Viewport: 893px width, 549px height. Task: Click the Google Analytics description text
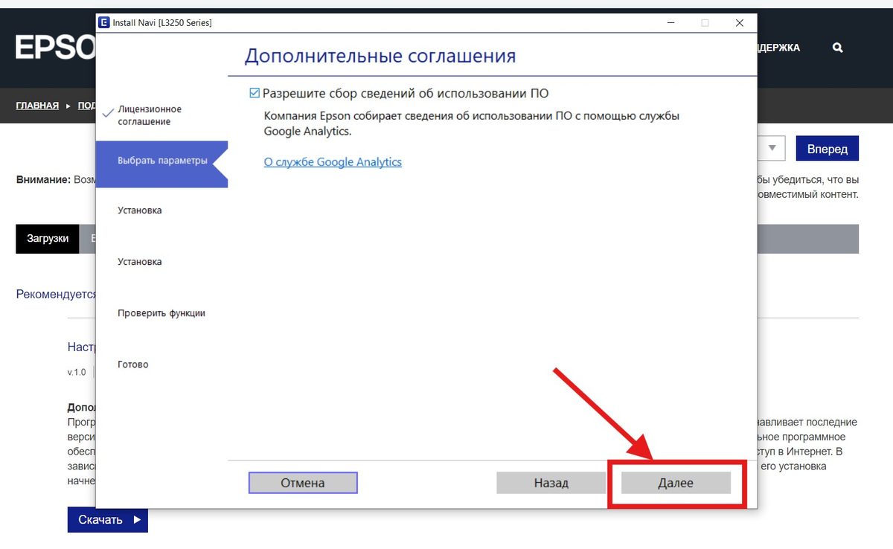(x=472, y=123)
